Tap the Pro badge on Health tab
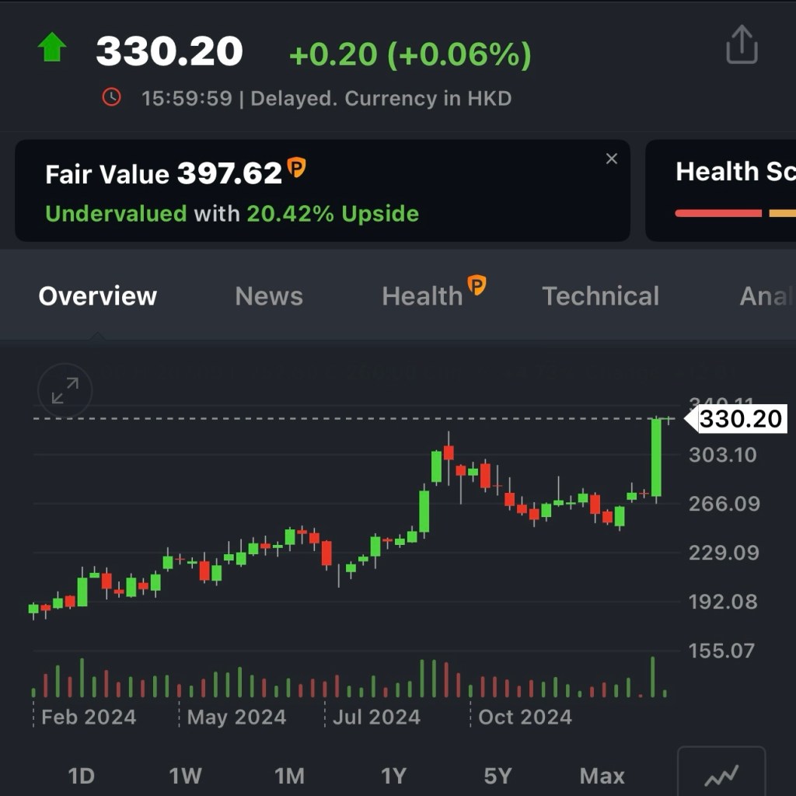 [477, 286]
